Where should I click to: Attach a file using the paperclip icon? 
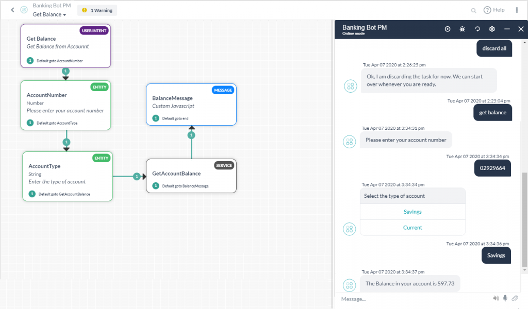(515, 298)
